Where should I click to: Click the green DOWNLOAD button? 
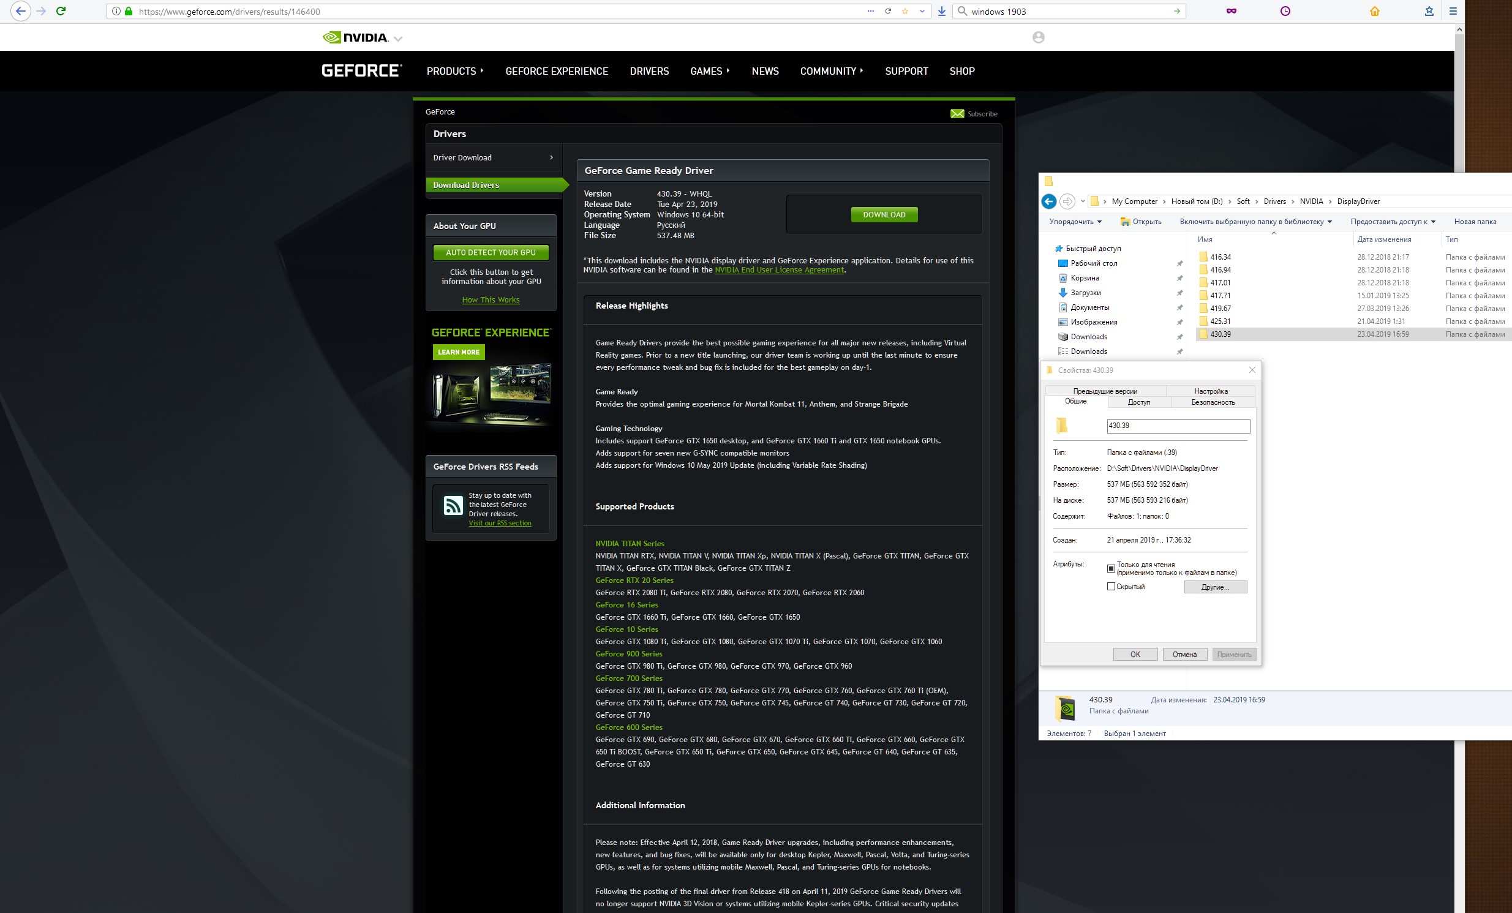884,215
